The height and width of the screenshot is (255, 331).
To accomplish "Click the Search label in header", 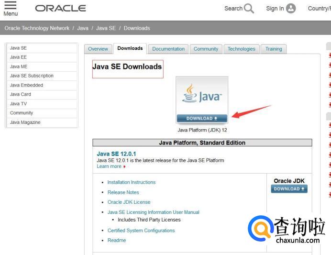I will [x=233, y=9].
